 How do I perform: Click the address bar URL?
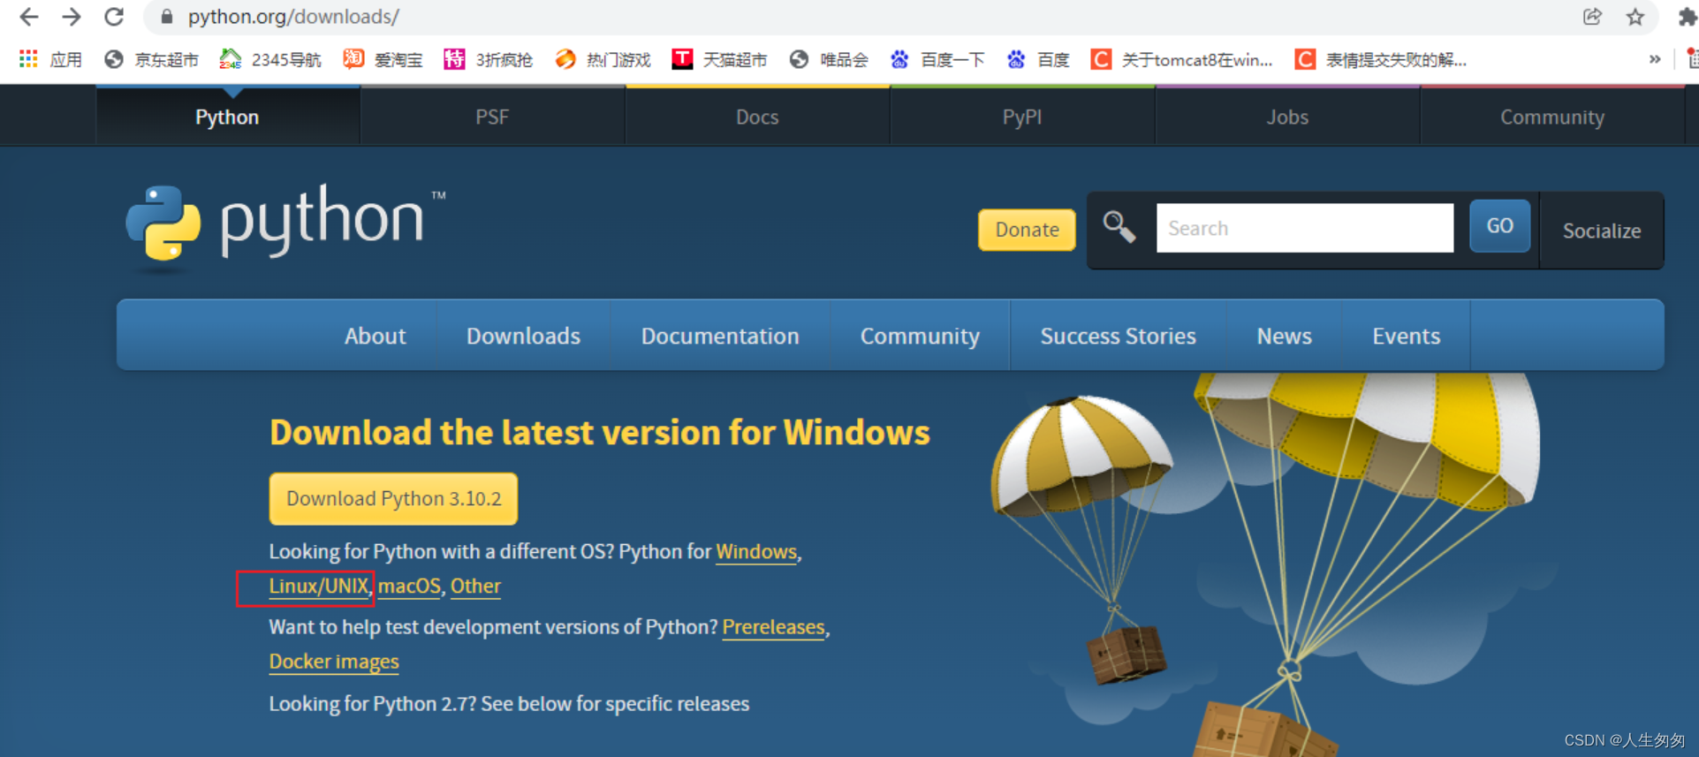point(293,17)
